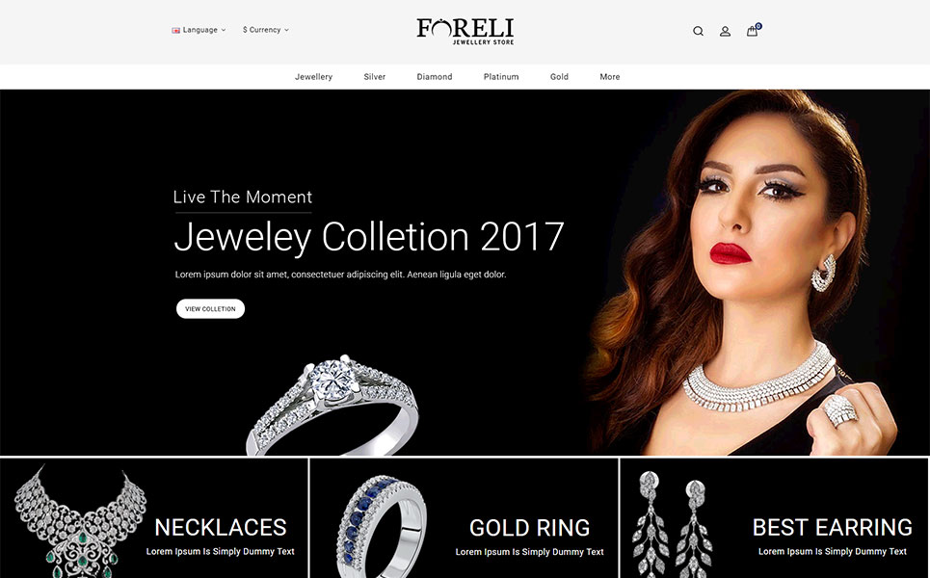Select the Gold menu item
930x578 pixels.
coord(559,76)
